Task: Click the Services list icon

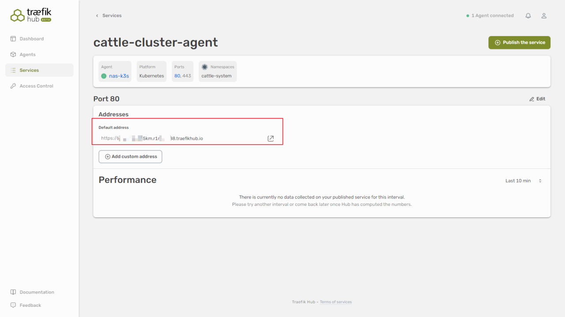Action: point(13,70)
